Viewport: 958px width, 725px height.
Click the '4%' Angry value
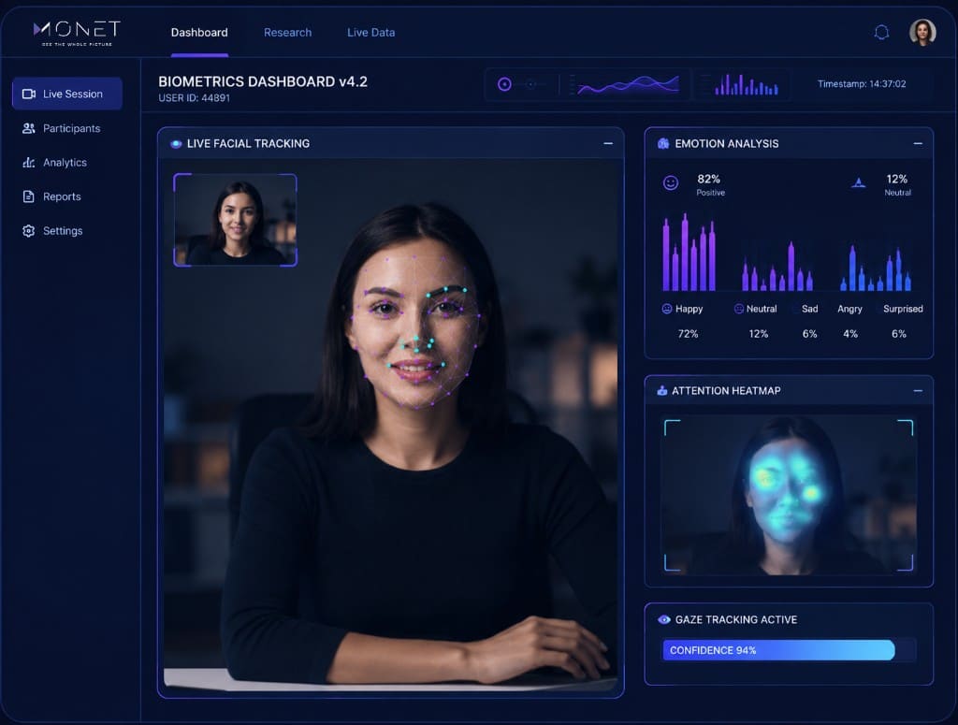point(850,334)
